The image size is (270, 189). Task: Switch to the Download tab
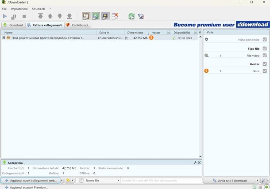click(x=13, y=25)
